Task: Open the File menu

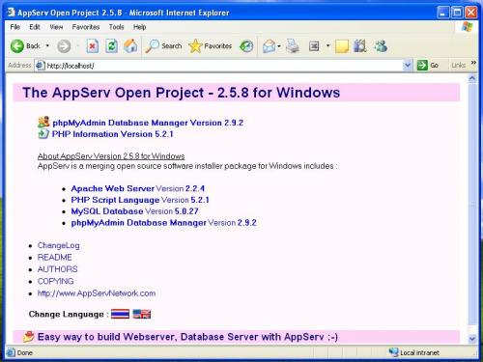Action: click(14, 27)
